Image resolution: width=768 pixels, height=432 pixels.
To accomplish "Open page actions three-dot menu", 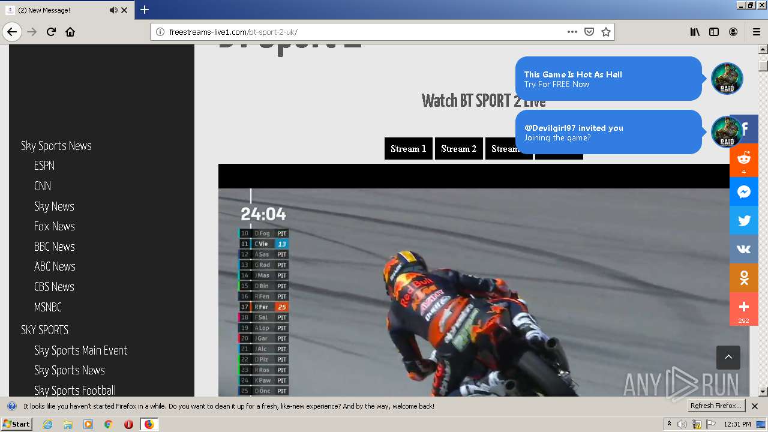I will 572,32.
